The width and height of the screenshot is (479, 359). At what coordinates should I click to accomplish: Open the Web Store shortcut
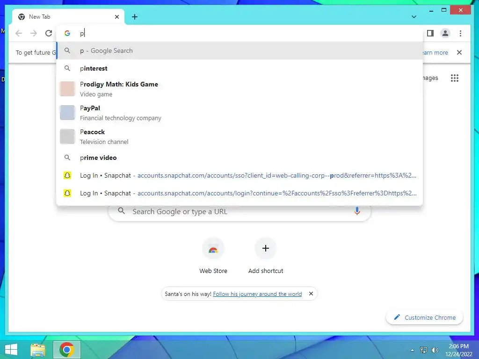[213, 256]
